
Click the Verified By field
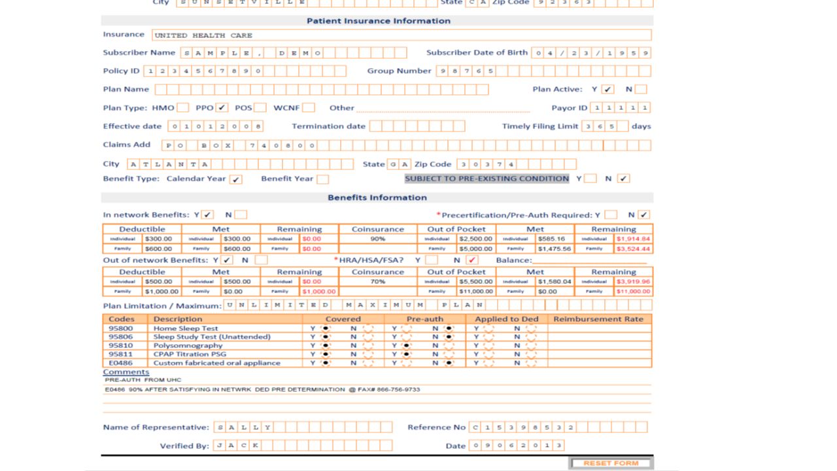pyautogui.click(x=303, y=445)
